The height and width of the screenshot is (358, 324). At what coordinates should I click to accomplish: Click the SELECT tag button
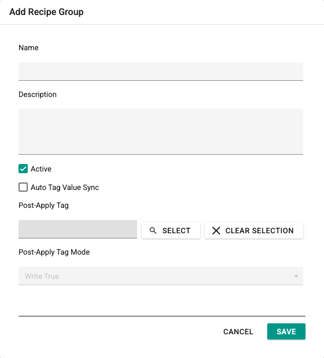tap(171, 230)
